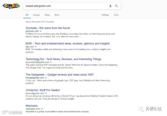Click inside the search query field

65,6
